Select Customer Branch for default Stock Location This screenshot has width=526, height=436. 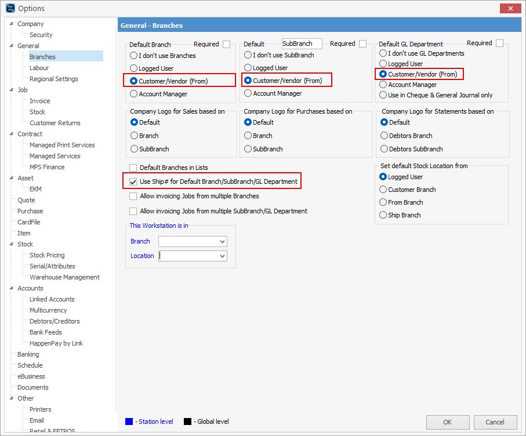[x=383, y=190]
